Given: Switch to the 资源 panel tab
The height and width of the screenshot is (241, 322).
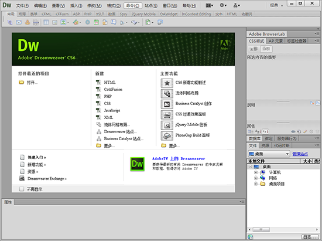Looking at the screenshot, I should point(265,145).
